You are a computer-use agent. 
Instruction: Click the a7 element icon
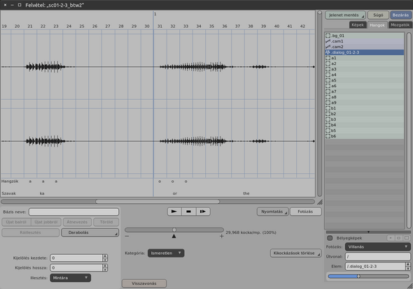pos(328,91)
